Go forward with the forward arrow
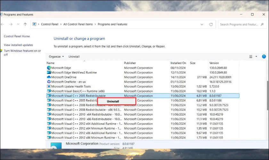 pyautogui.click(x=11, y=24)
